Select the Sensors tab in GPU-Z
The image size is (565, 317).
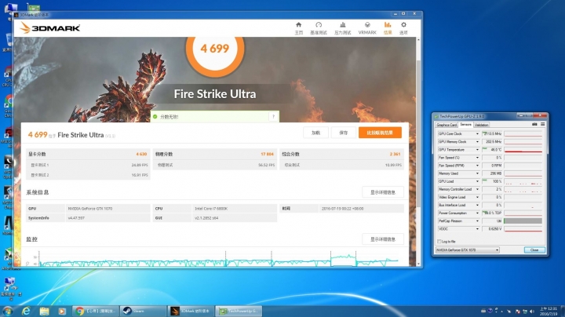tap(465, 124)
